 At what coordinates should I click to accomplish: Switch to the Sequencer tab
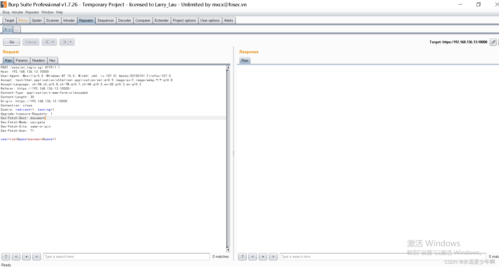pyautogui.click(x=106, y=20)
